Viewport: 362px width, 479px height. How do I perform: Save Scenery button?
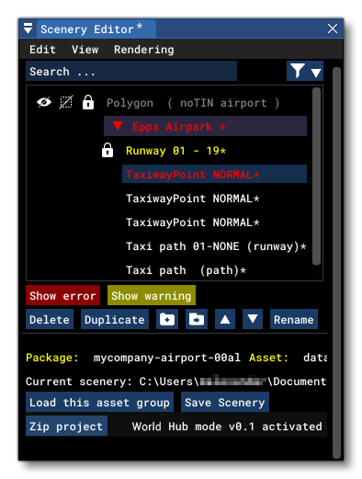click(x=225, y=402)
